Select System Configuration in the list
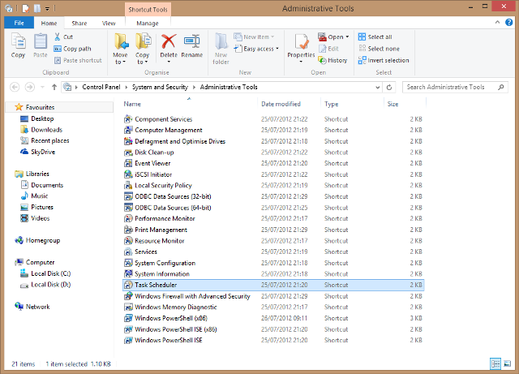 click(x=165, y=263)
